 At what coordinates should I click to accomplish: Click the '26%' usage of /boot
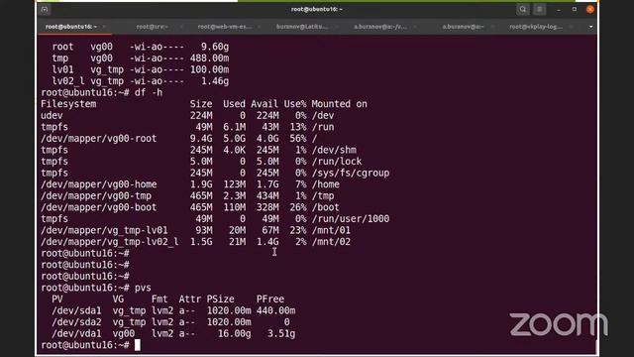point(297,207)
